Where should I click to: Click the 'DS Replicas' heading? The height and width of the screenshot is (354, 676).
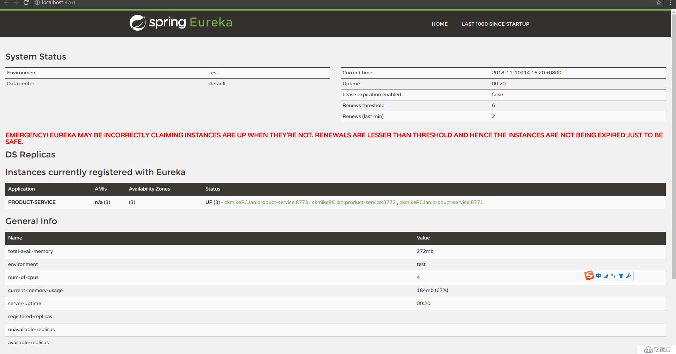tap(30, 155)
